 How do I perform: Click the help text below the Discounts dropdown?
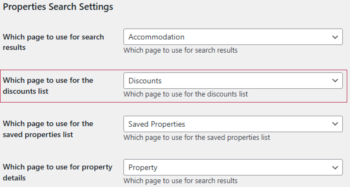coord(186,94)
